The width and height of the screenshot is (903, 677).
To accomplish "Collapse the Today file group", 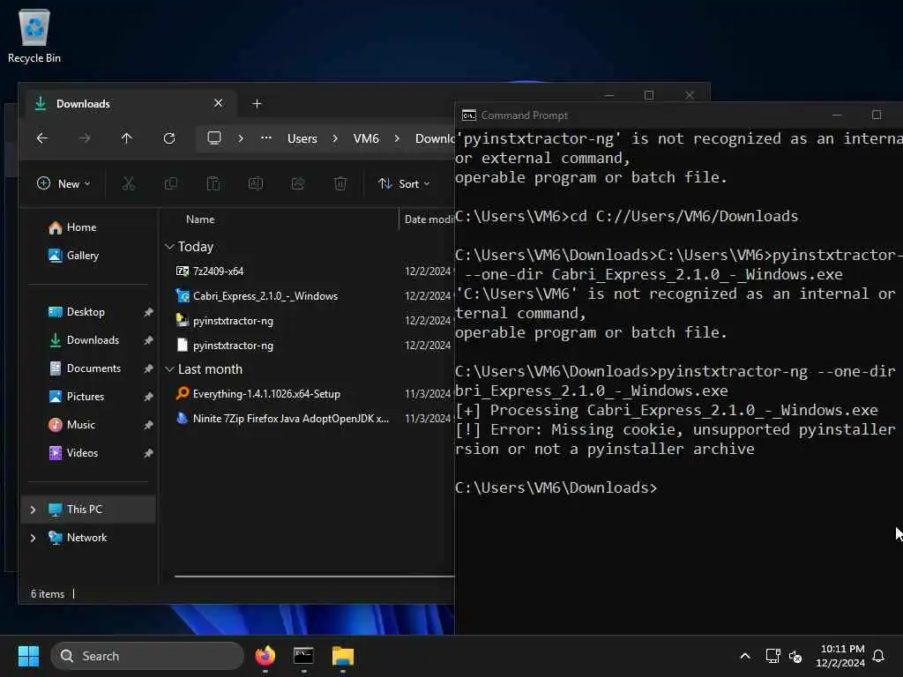I will [169, 247].
